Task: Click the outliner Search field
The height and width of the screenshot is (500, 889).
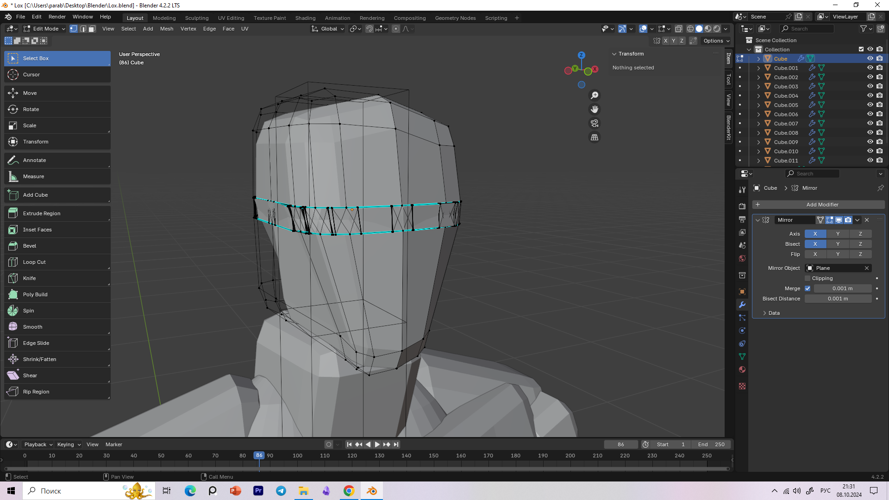Action: pyautogui.click(x=807, y=29)
